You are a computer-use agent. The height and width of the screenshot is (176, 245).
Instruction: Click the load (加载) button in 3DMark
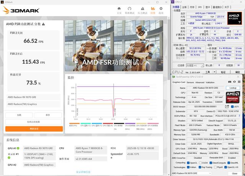(19, 115)
